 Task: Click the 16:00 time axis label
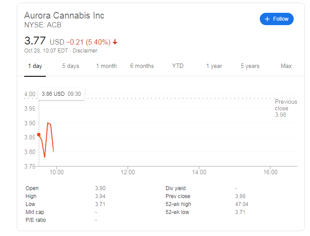270,172
